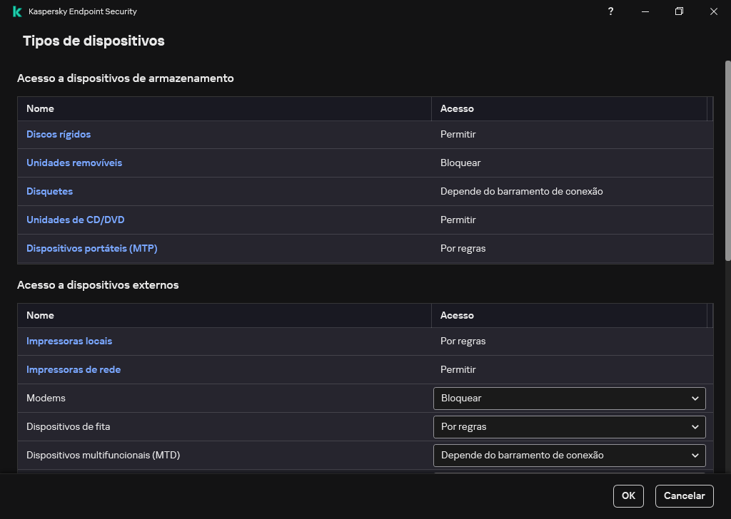731x519 pixels.
Task: Dismiss the dialog using Cancelar
Action: [x=684, y=495]
